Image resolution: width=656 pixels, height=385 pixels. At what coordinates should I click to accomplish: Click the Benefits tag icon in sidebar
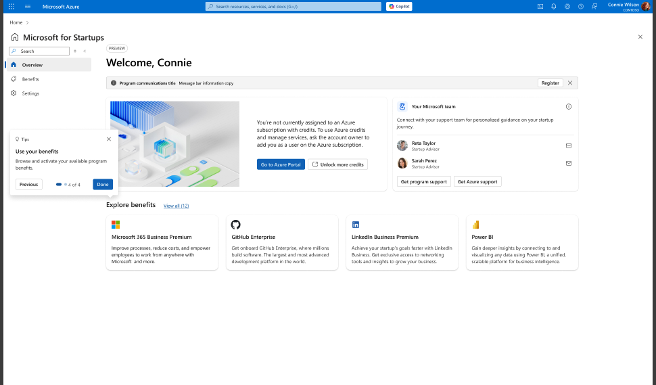tap(14, 79)
